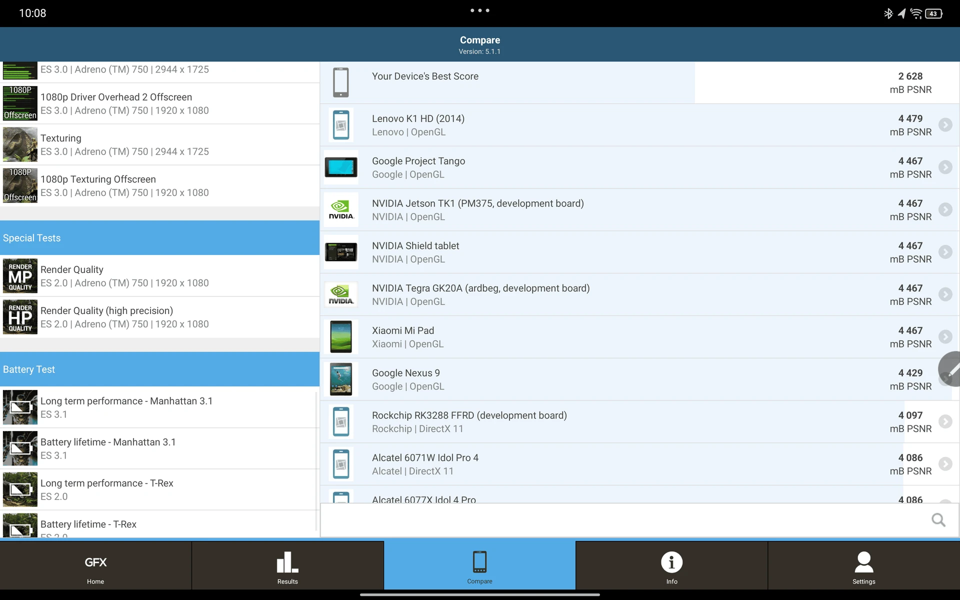The image size is (960, 600).
Task: Click Alcatel 6077X Idol 4 Pro row
Action: coord(639,494)
